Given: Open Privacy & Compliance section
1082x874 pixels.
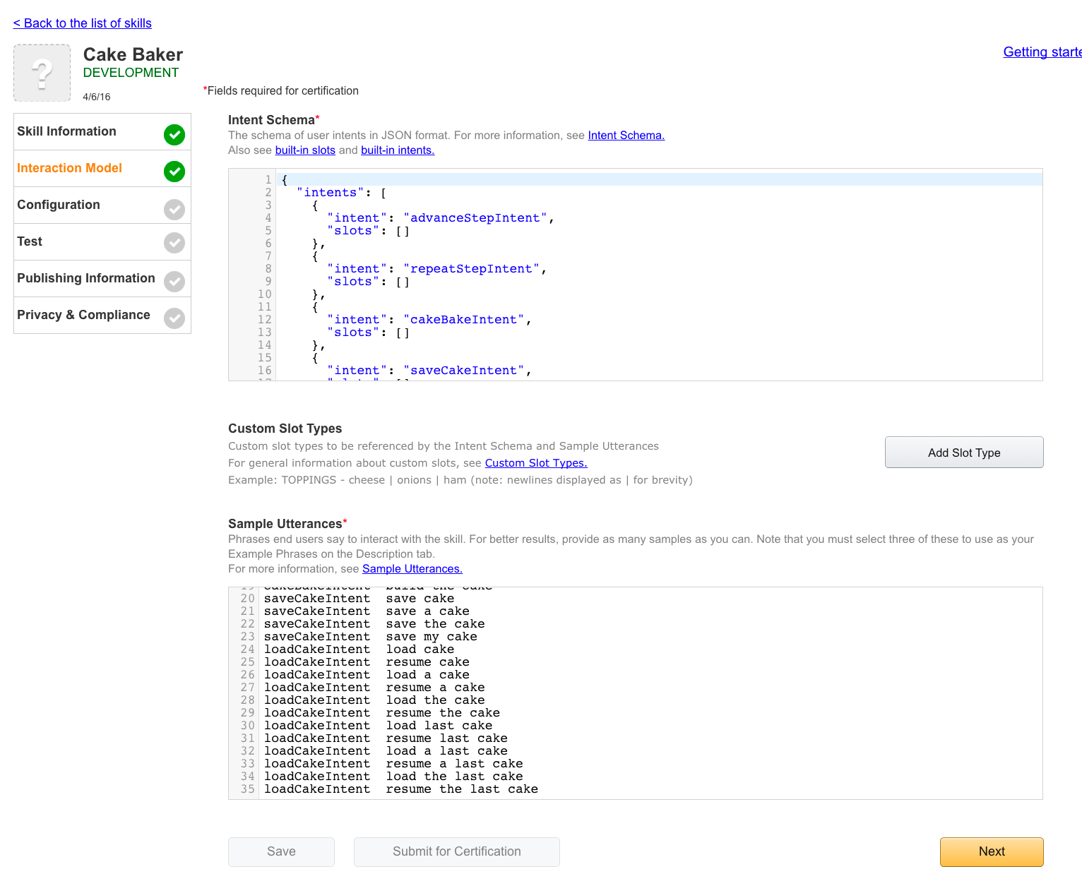Looking at the screenshot, I should 102,316.
